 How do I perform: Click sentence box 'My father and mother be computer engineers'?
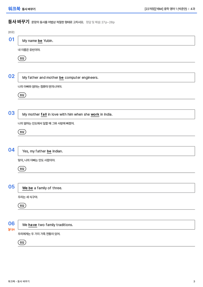[106, 77]
